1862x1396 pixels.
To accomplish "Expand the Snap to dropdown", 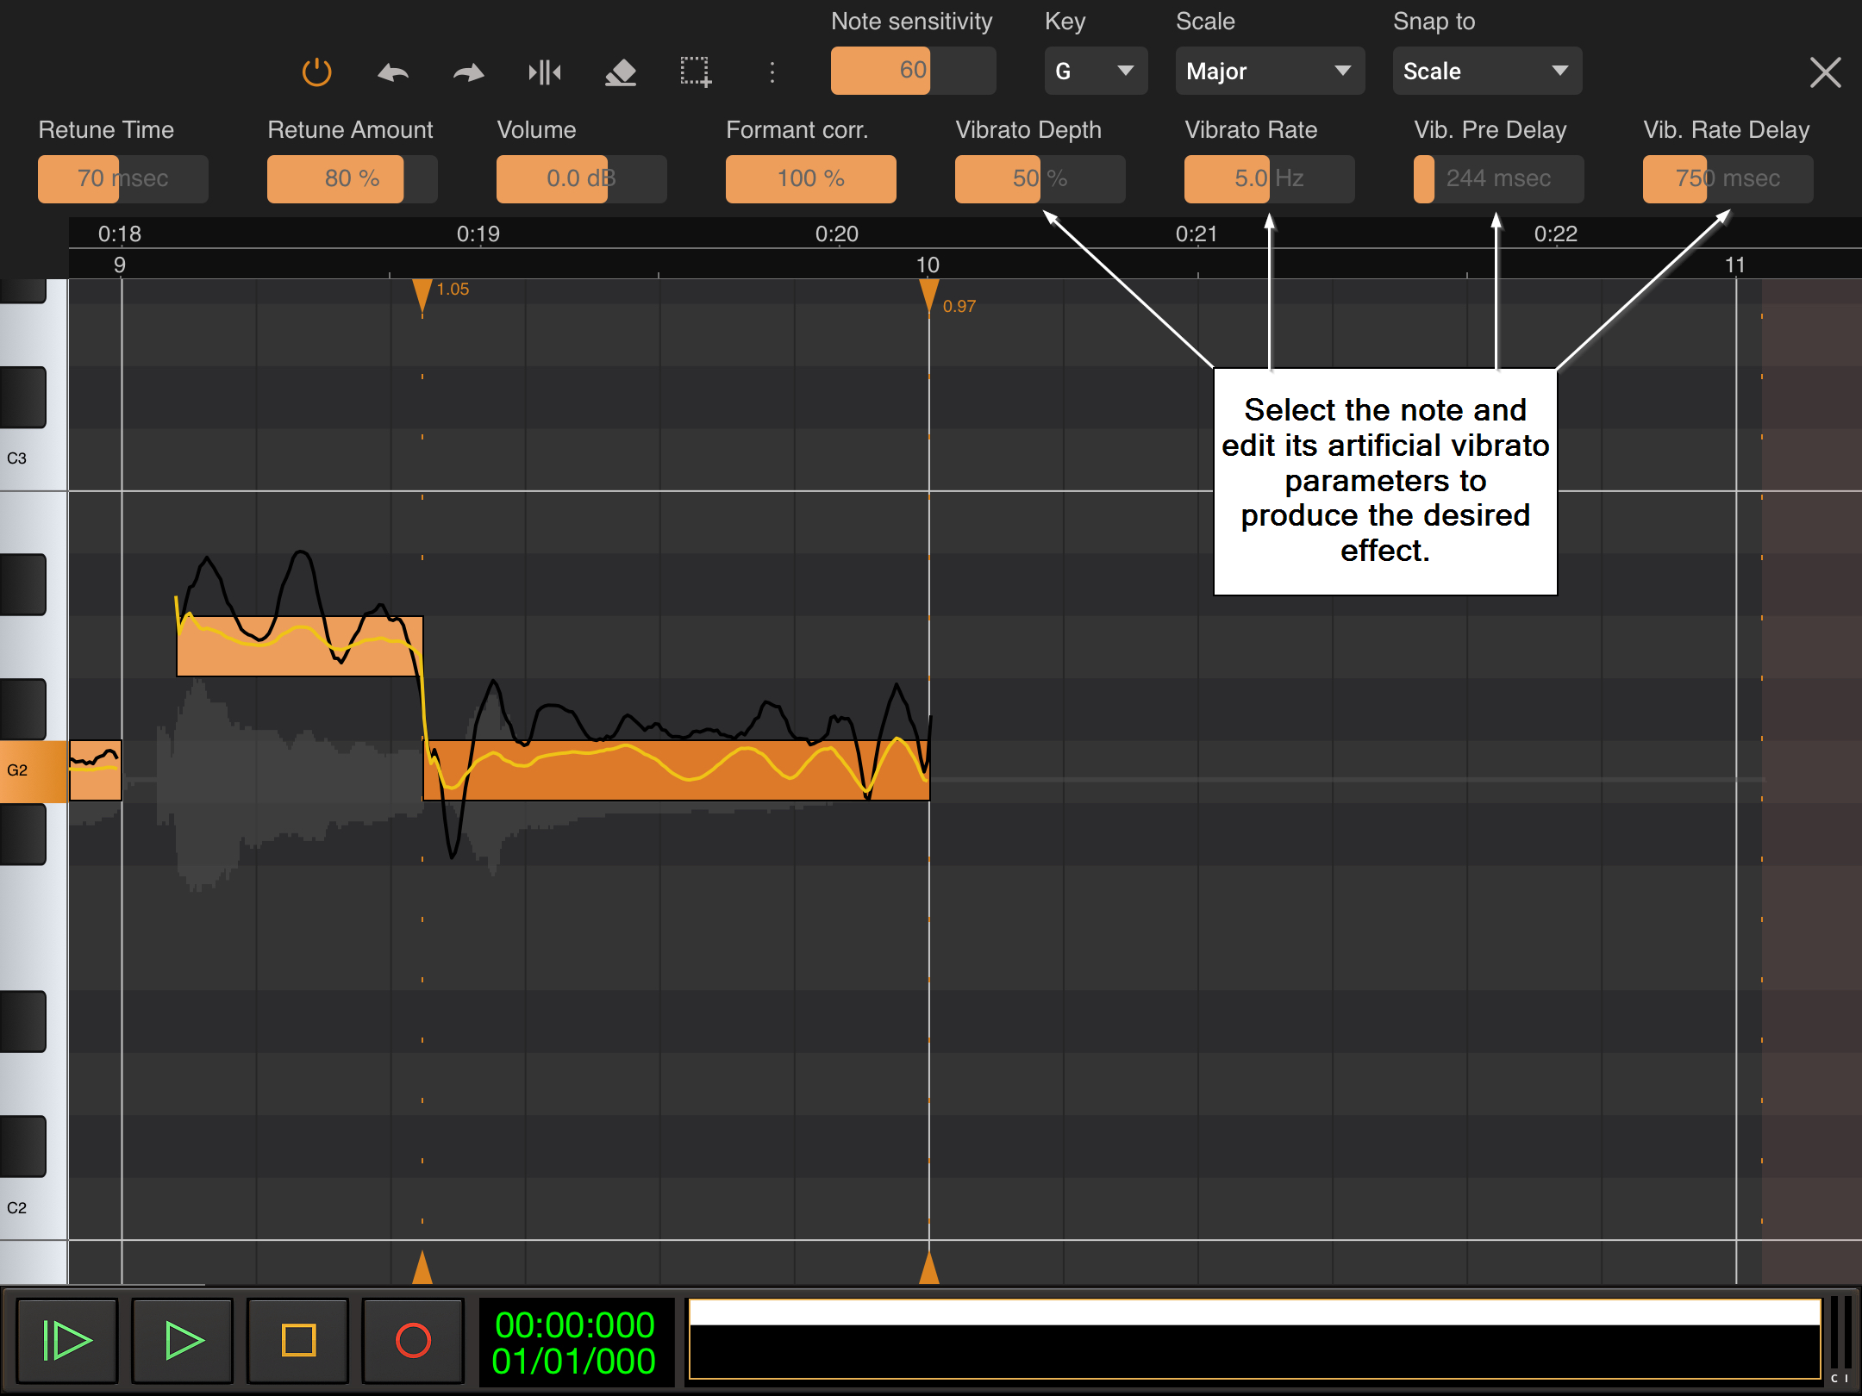I will tap(1486, 71).
